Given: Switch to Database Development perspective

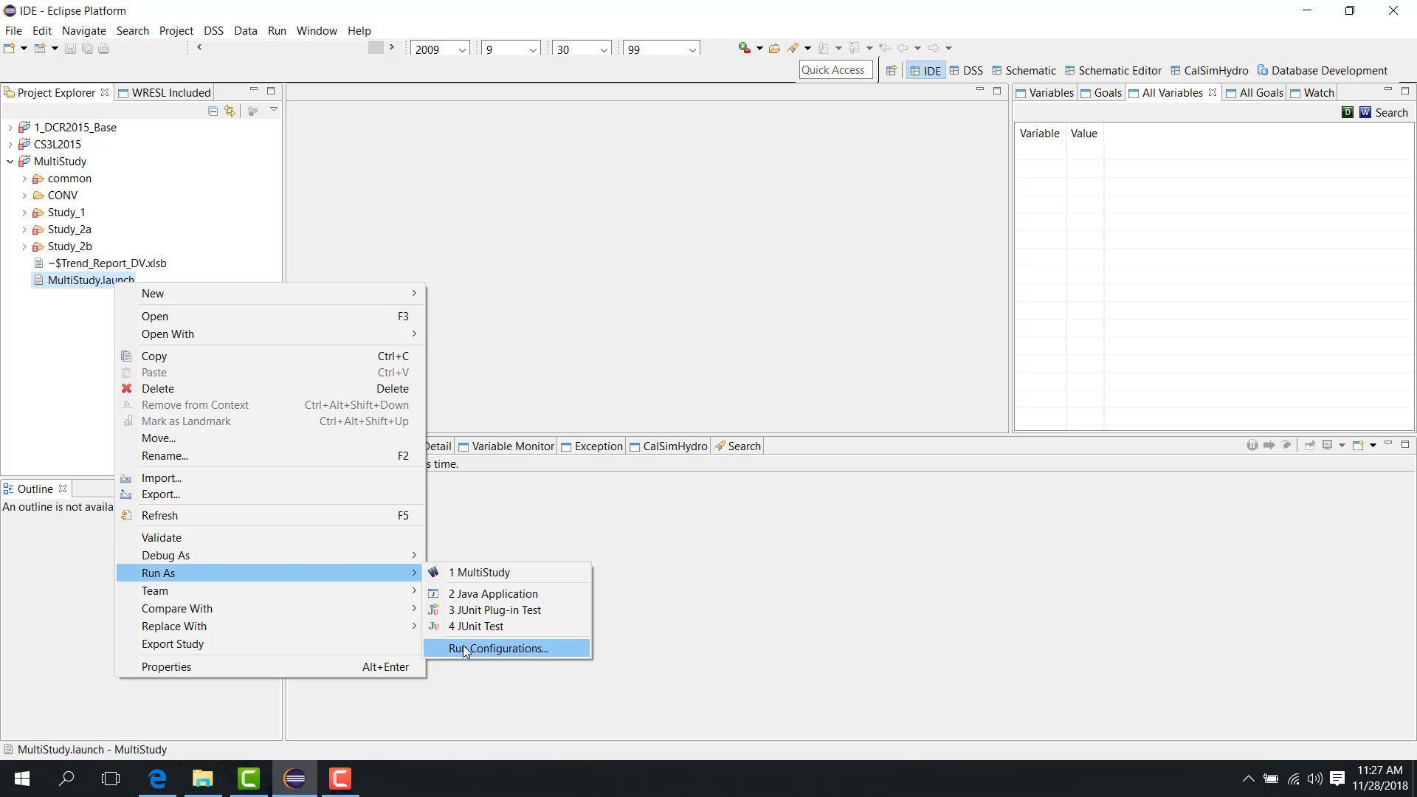Looking at the screenshot, I should pos(1323,71).
